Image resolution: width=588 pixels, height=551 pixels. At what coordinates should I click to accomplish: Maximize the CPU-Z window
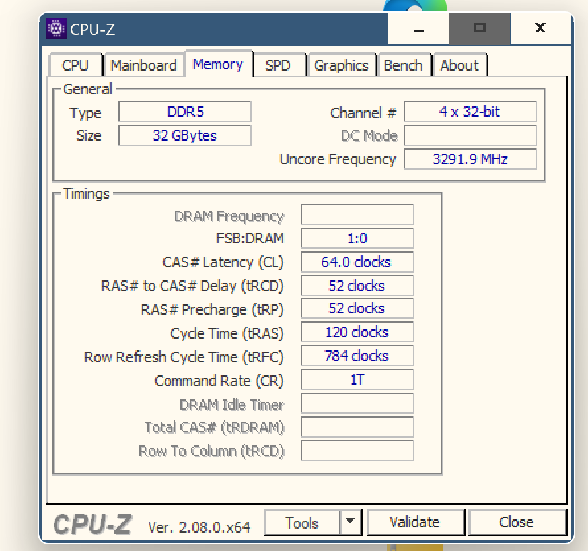pyautogui.click(x=480, y=28)
